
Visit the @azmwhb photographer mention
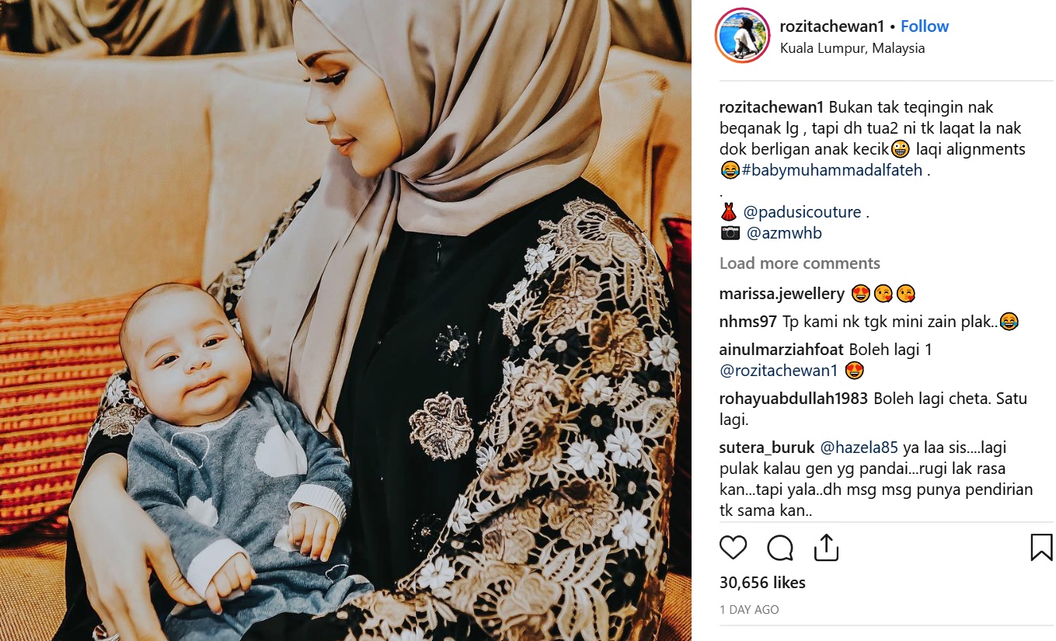pos(784,233)
